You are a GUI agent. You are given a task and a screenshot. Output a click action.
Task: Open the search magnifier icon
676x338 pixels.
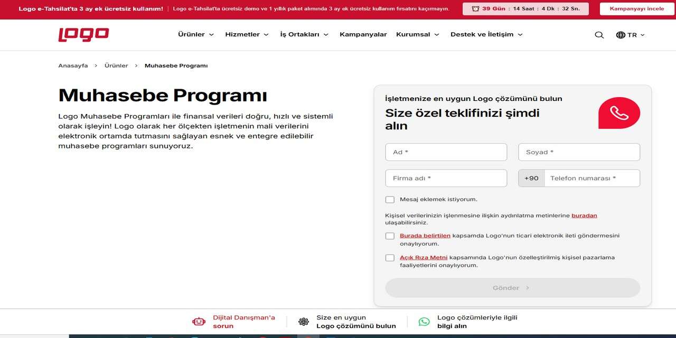click(599, 35)
